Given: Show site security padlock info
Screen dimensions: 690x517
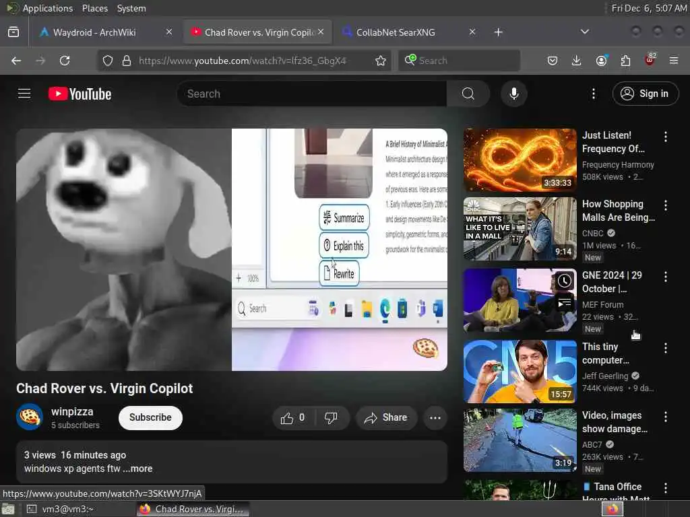Looking at the screenshot, I should tap(127, 61).
